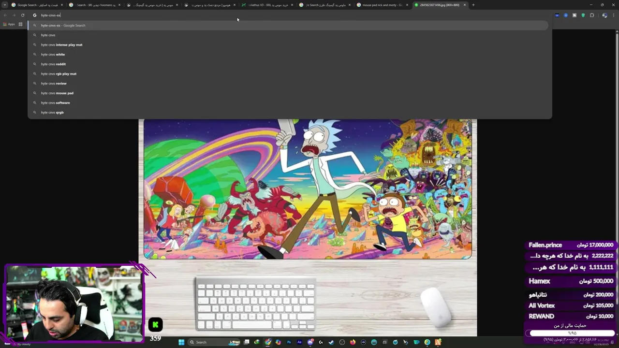Viewport: 619px width, 348px height.
Task: Close the 'mouse pad rick and morty' tab
Action: tap(407, 5)
